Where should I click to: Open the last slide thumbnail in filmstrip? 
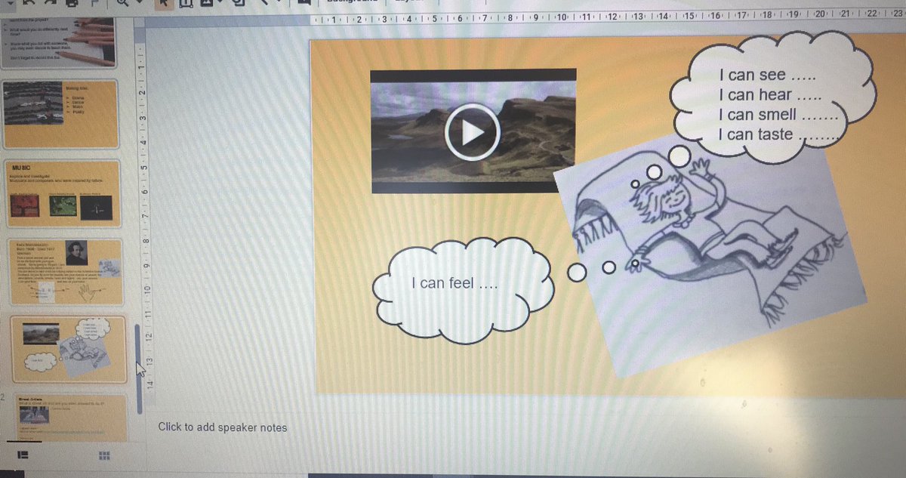tap(72, 417)
